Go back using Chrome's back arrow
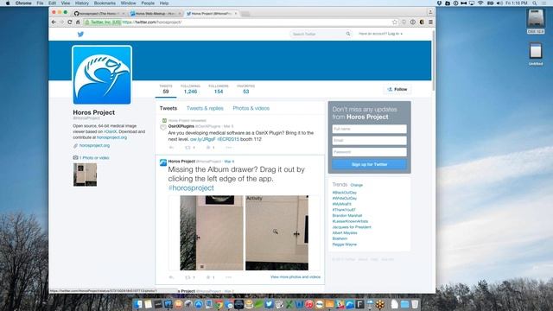 (54, 22)
